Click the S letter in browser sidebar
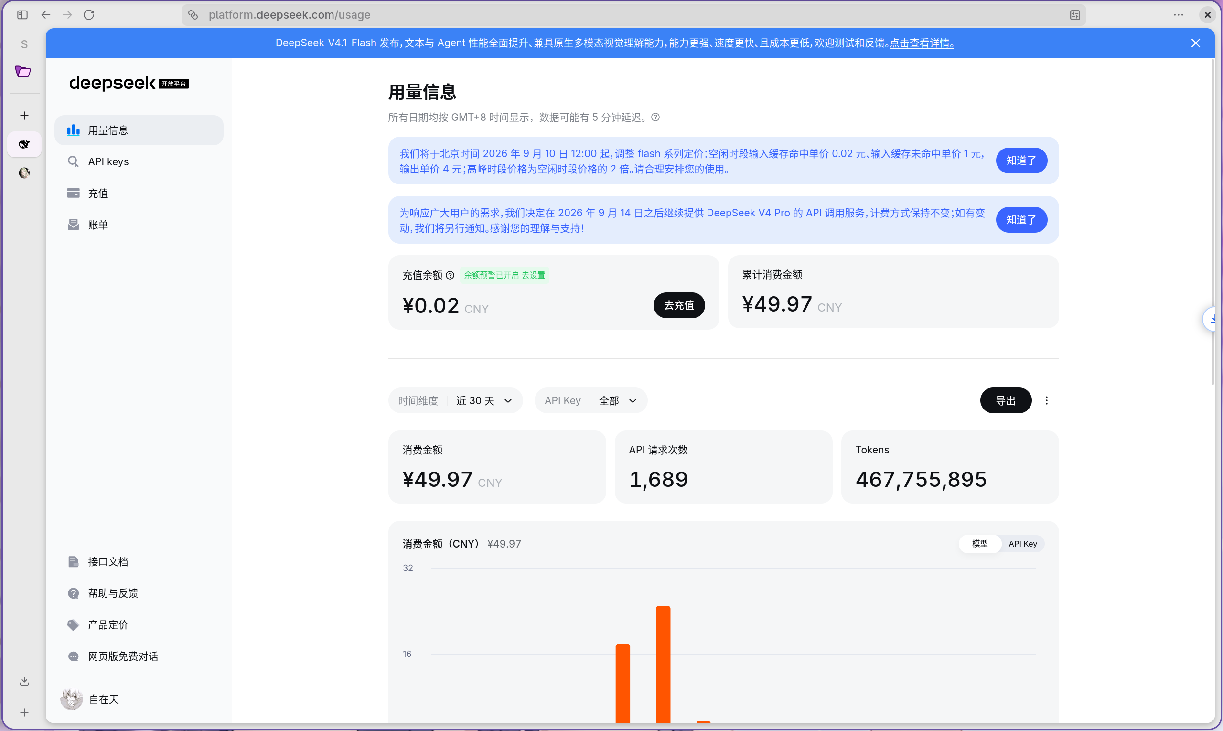 24,44
